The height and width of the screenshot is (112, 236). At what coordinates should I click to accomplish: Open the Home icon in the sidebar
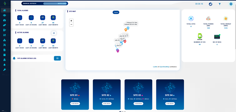coord(4,10)
